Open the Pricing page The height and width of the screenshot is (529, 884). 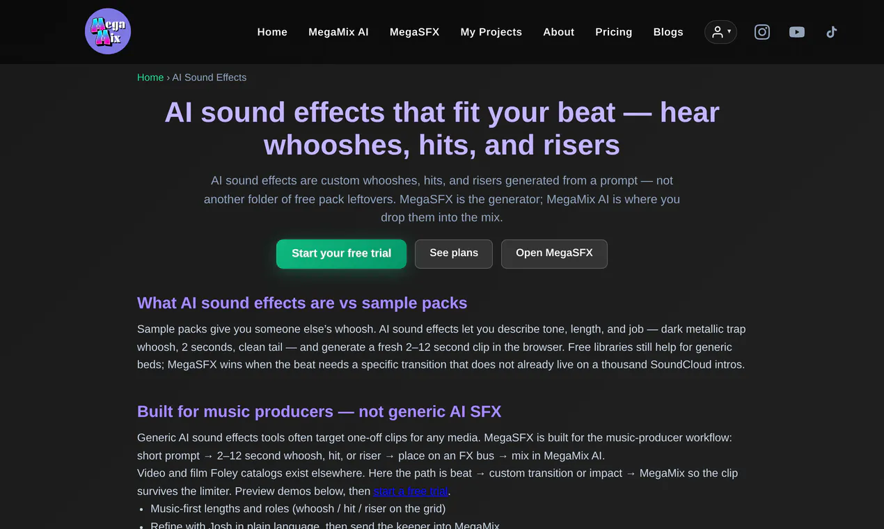point(613,32)
